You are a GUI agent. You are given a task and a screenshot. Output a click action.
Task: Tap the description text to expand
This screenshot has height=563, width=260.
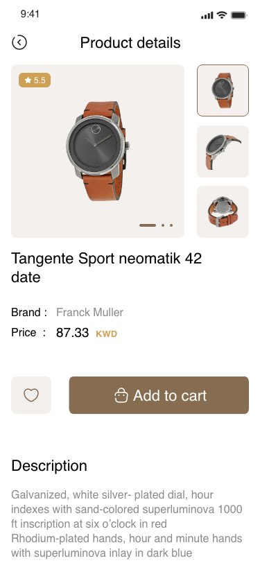pyautogui.click(x=127, y=524)
